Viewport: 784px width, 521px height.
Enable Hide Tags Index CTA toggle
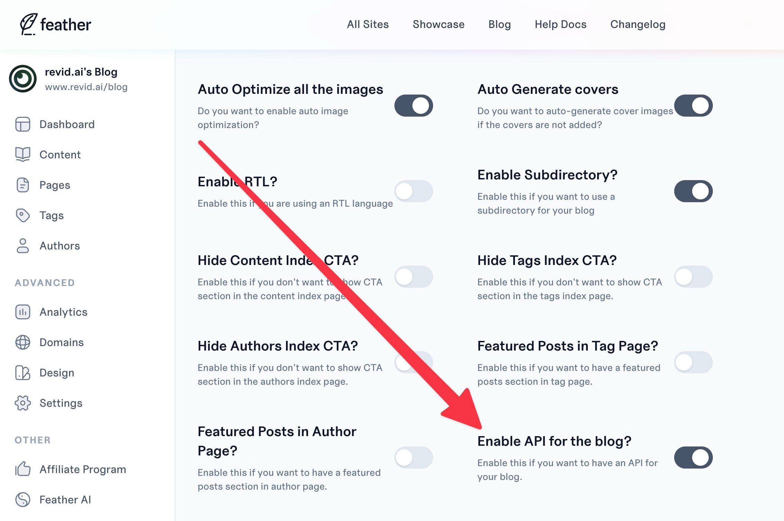[x=693, y=277]
